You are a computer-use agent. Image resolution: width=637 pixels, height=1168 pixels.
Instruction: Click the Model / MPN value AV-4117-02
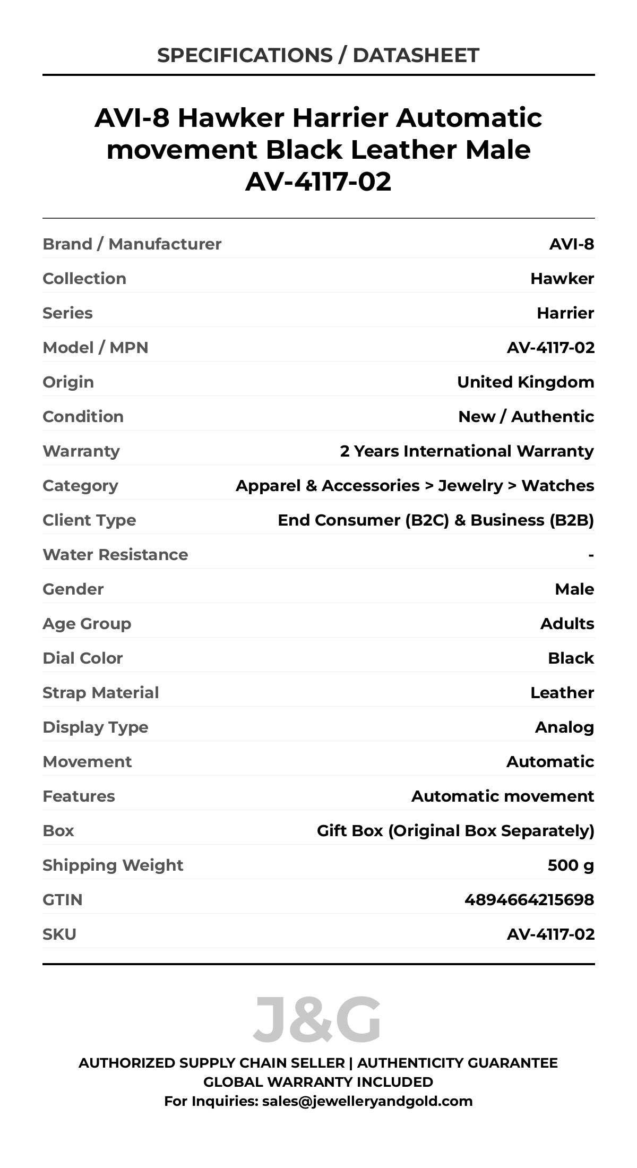point(550,347)
